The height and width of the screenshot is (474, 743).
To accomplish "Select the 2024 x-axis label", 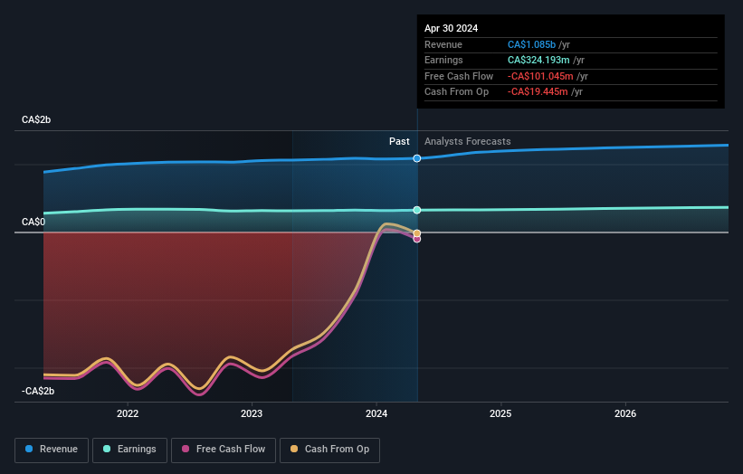I will [x=376, y=414].
